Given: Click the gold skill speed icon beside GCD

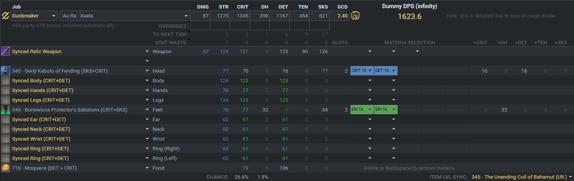Looking at the screenshot, I should click(x=355, y=16).
